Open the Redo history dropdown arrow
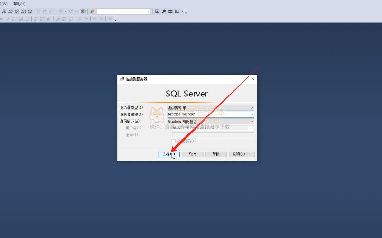382x238 pixels. pyautogui.click(x=76, y=11)
